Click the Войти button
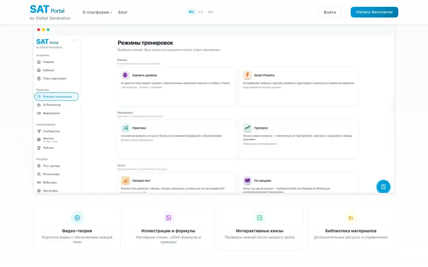 pos(330,12)
